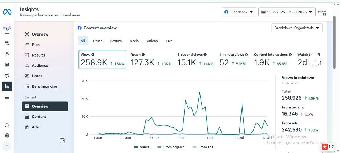Screen dimensions: 340x153
Task: Switch to the Reels tab
Action: [134, 41]
